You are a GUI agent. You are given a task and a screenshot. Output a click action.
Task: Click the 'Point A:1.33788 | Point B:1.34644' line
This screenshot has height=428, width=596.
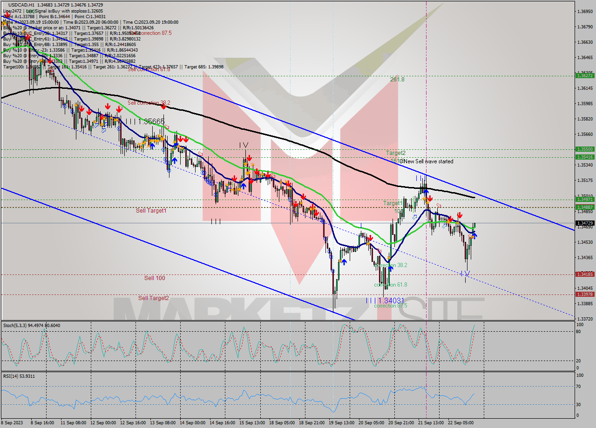54,16
